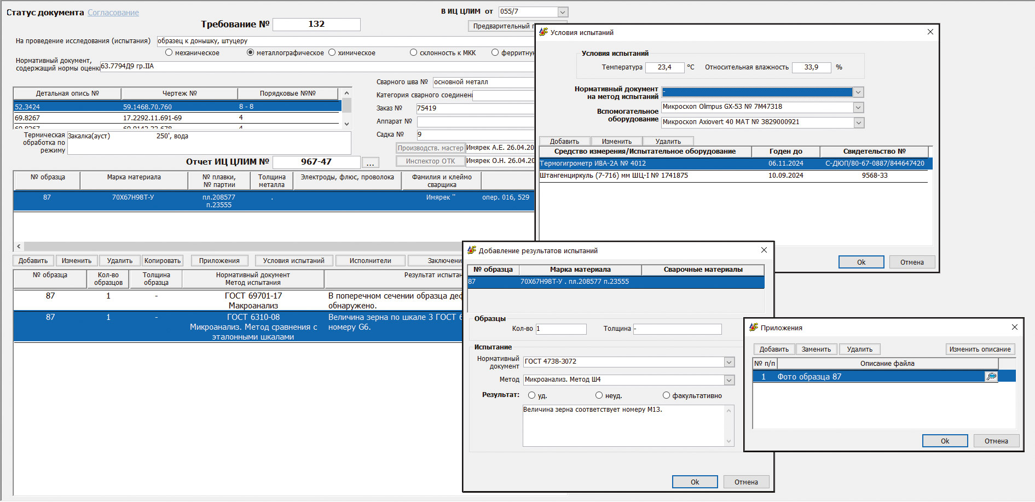Expand the Микроскоп Olimpus GX-53 dropdown
1035x502 pixels.
[858, 107]
